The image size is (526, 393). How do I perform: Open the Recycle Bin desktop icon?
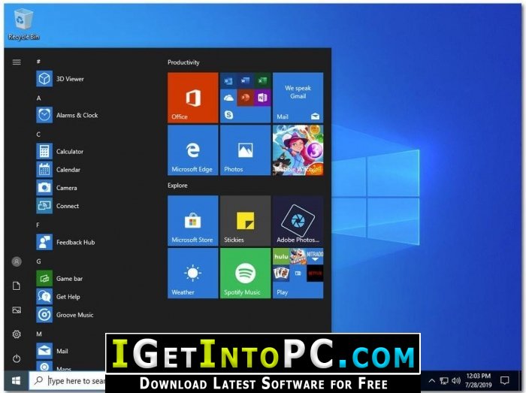(23, 25)
